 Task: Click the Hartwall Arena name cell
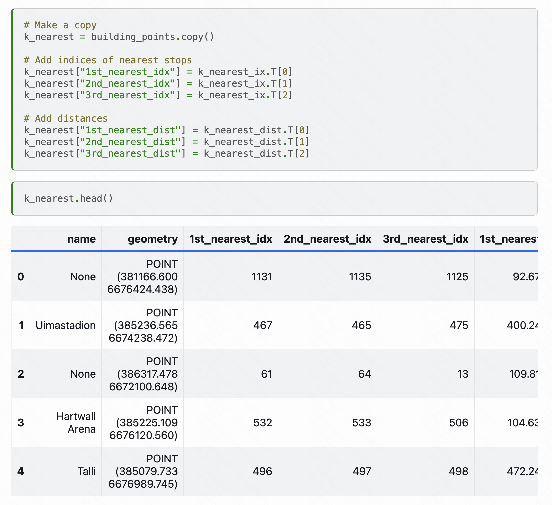pyautogui.click(x=76, y=423)
